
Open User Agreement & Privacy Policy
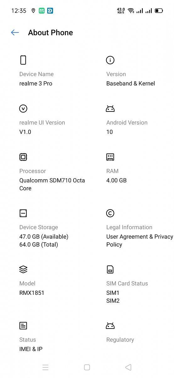click(x=140, y=240)
